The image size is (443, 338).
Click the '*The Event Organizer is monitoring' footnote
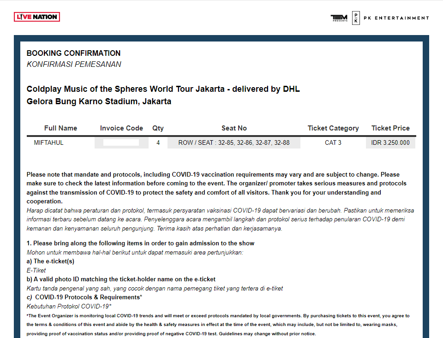pyautogui.click(x=218, y=325)
